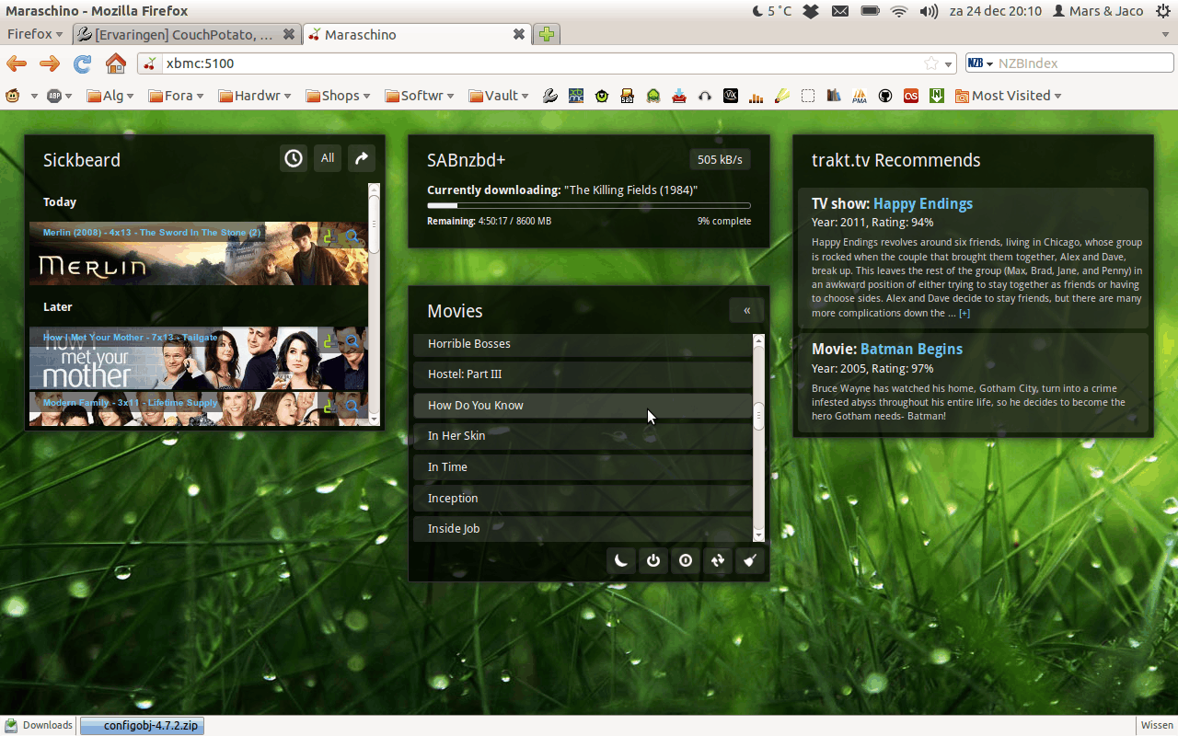Image resolution: width=1178 pixels, height=736 pixels.
Task: Open the Wi-Fi network tray icon
Action: (899, 11)
